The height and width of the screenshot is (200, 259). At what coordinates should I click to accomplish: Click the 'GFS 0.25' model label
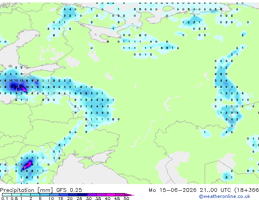pyautogui.click(x=69, y=190)
